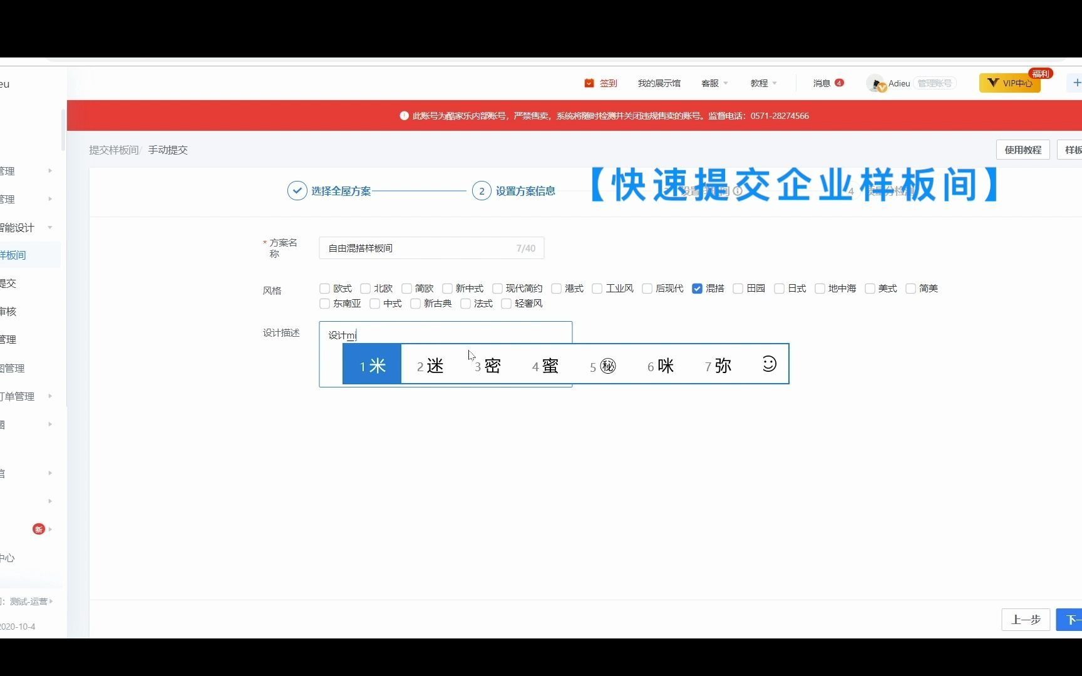Screen dimensions: 1082x676
Task: Click the VIP中心 badge icon
Action: point(993,83)
